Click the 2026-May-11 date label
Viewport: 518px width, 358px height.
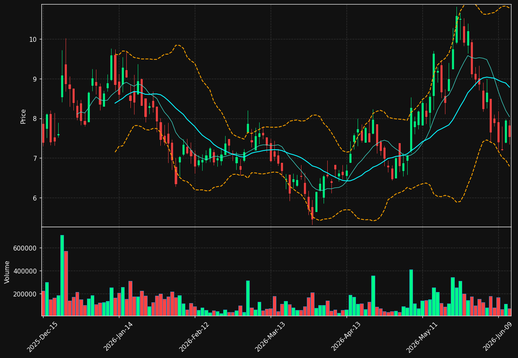[422, 336]
